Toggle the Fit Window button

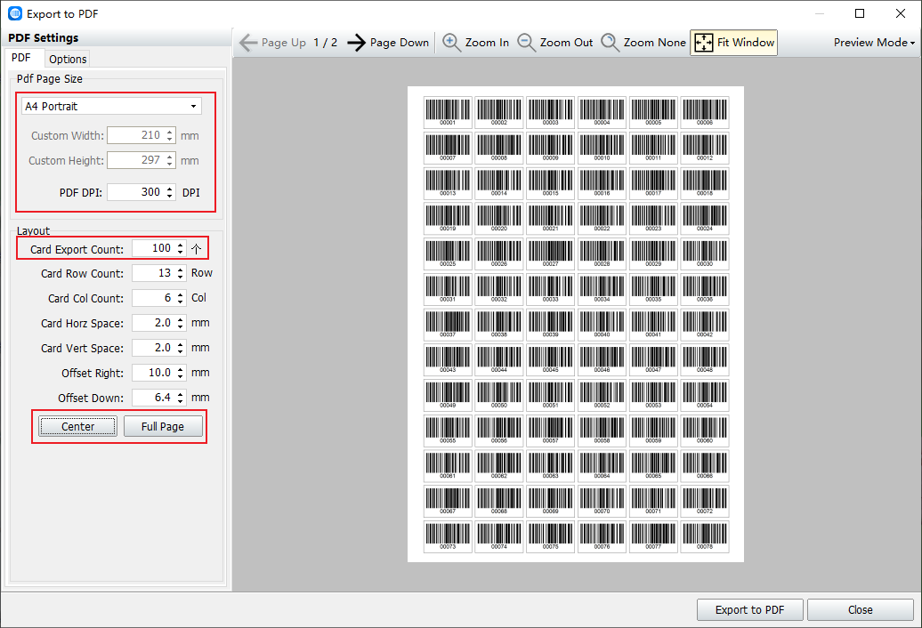click(x=733, y=43)
